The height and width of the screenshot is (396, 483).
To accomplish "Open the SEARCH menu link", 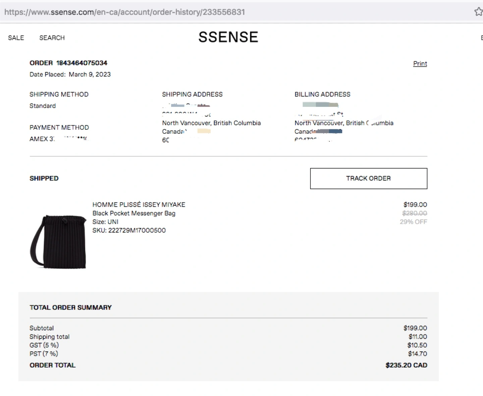I will pyautogui.click(x=52, y=38).
